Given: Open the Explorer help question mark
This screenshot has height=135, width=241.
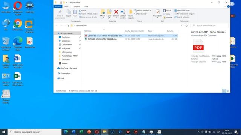Looking at the screenshot, I should pos(229,7).
